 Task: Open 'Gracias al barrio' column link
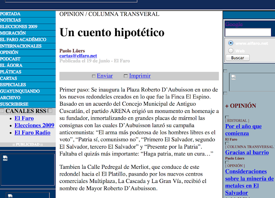[247, 152]
